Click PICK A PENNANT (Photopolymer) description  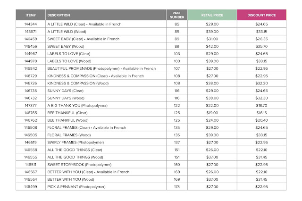[76, 187]
